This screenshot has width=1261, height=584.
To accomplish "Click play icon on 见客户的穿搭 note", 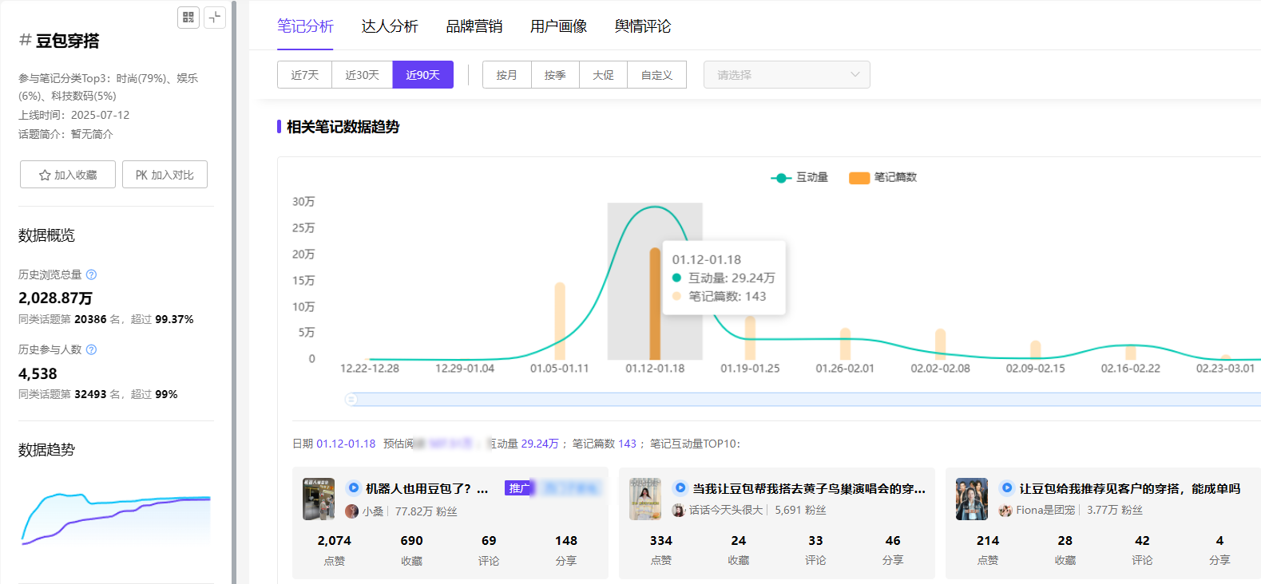I will (x=1006, y=487).
